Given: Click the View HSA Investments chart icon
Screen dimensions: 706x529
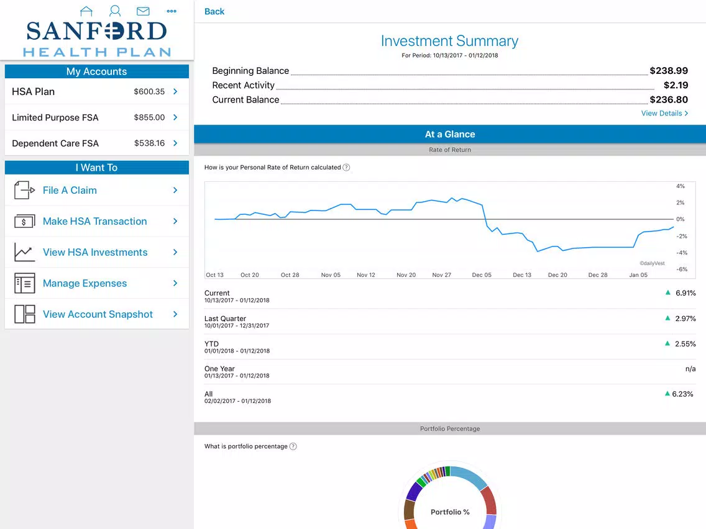Looking at the screenshot, I should pyautogui.click(x=24, y=252).
